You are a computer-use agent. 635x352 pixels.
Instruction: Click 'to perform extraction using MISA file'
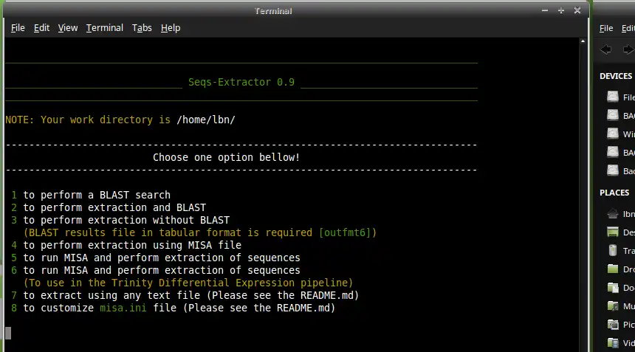(132, 245)
